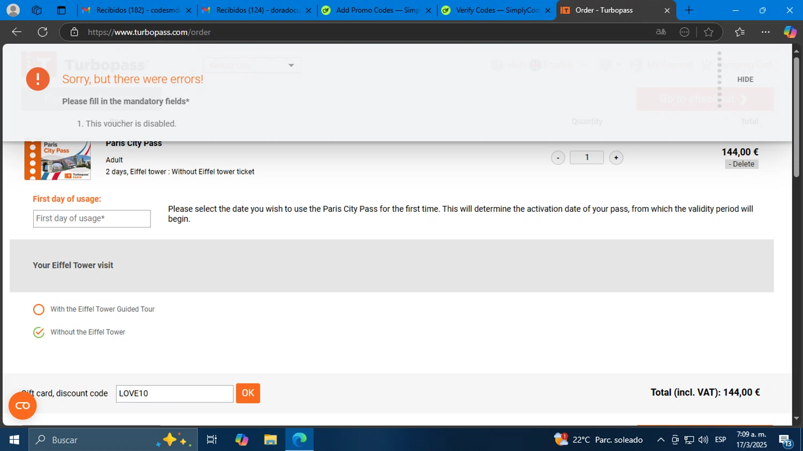Select Without the Eiffel Tower option
The width and height of the screenshot is (803, 451).
[39, 332]
